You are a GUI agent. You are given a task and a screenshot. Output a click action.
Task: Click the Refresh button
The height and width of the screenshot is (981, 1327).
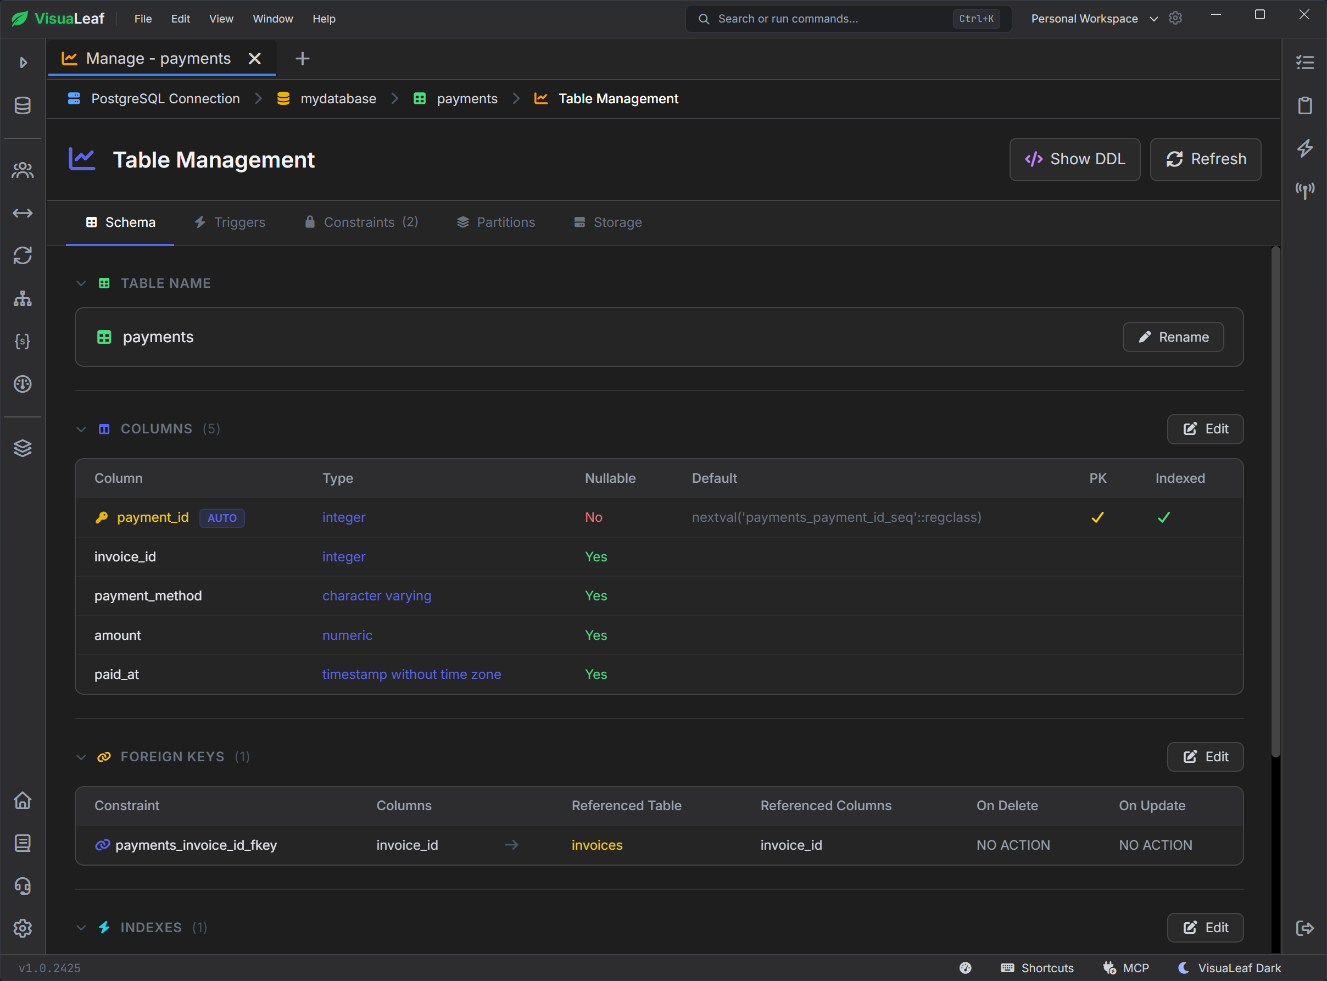pos(1205,160)
